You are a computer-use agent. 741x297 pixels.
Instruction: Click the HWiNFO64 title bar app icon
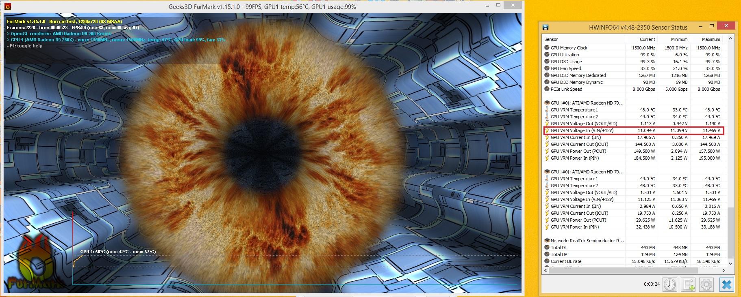pyautogui.click(x=545, y=27)
